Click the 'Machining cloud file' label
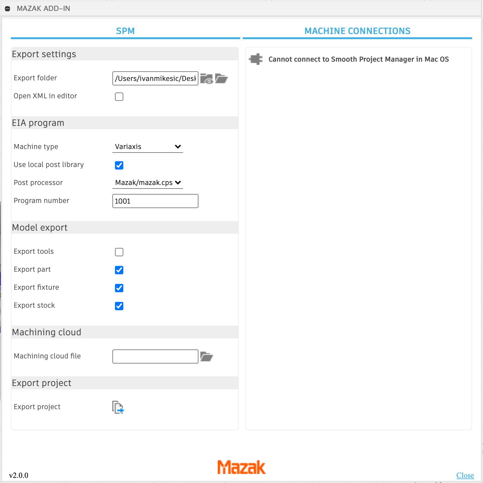Viewport: 483px width, 483px height. coord(47,356)
